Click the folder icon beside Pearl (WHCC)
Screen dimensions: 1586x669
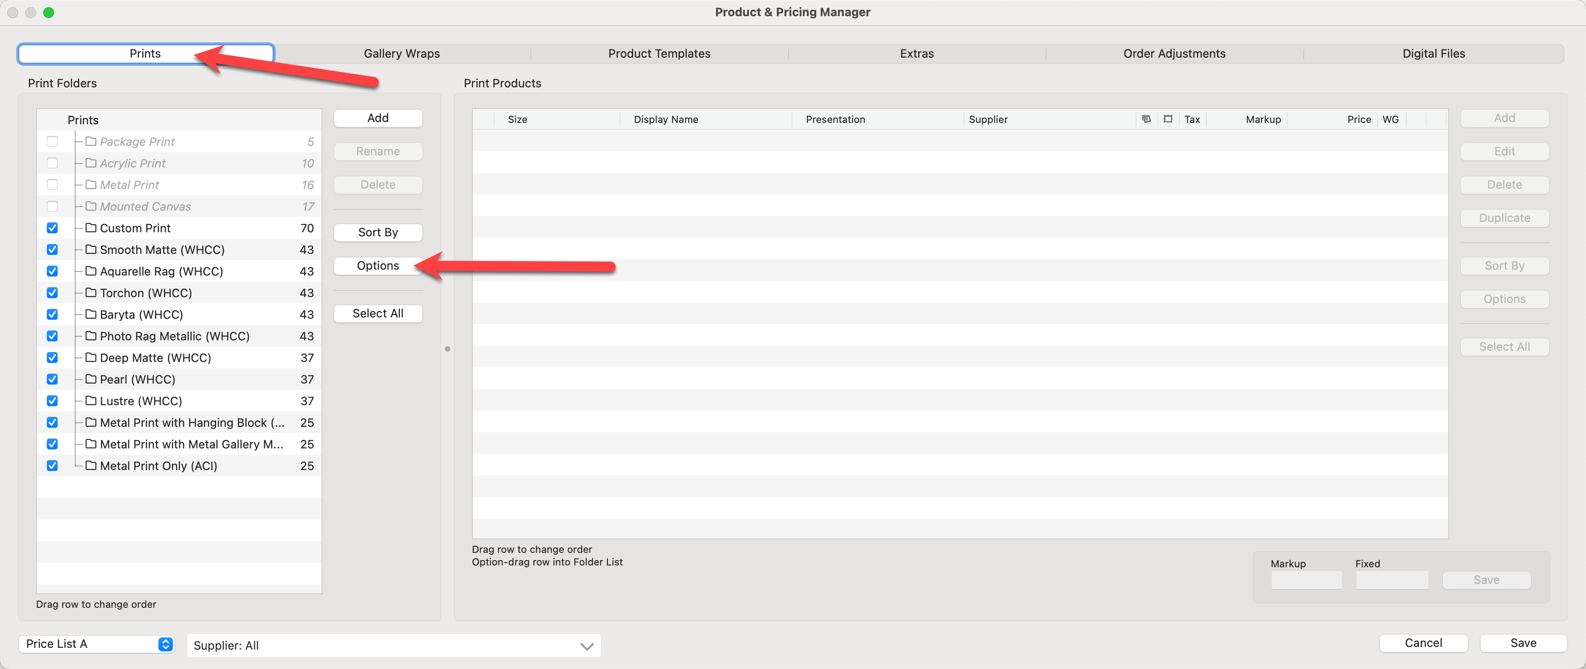click(91, 379)
